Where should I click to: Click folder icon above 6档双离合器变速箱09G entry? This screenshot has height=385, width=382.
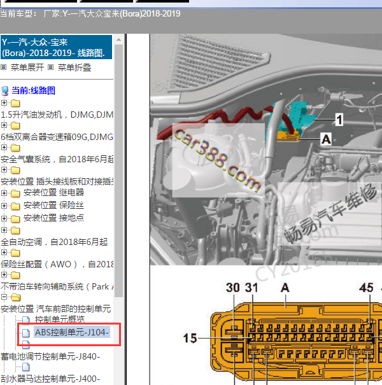tap(15, 126)
